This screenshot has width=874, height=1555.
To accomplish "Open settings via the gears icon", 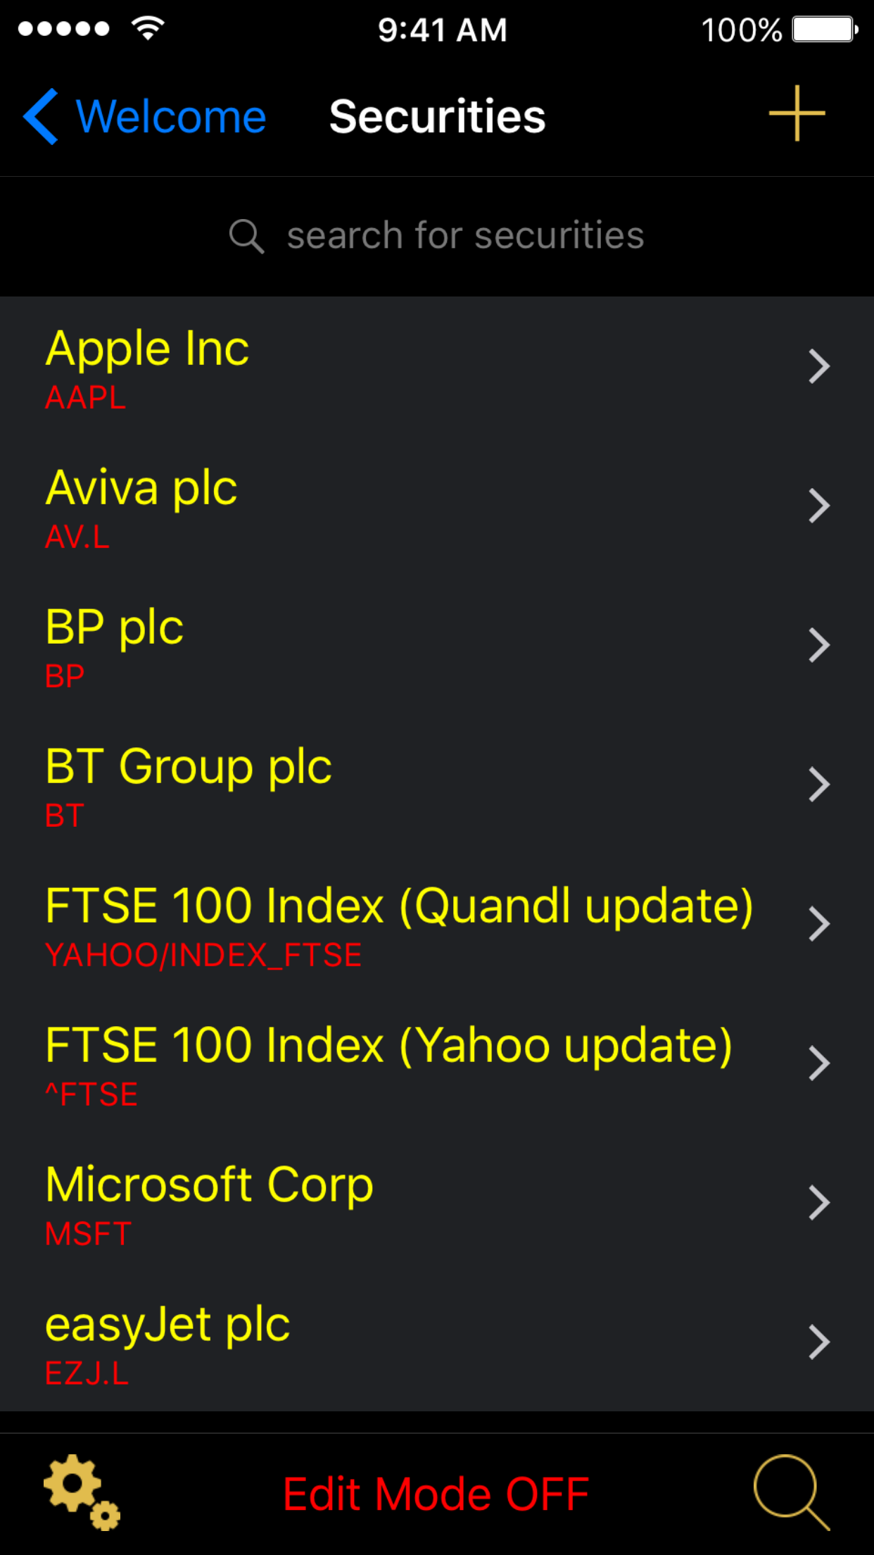I will point(82,1492).
